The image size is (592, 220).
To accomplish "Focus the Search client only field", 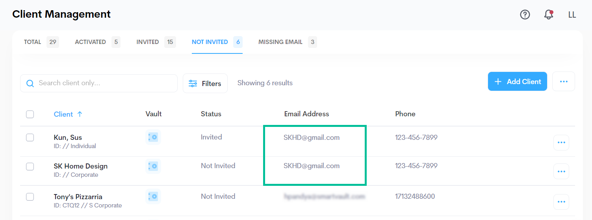I will coord(104,83).
